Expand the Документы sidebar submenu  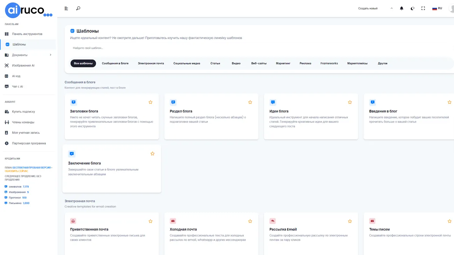(x=51, y=55)
